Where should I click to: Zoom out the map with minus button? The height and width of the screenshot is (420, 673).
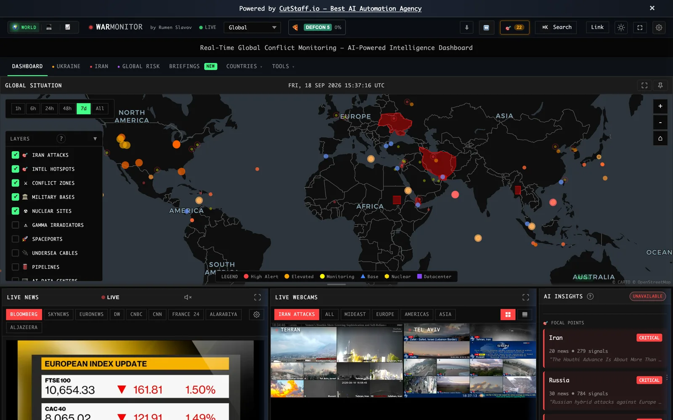[x=660, y=122]
